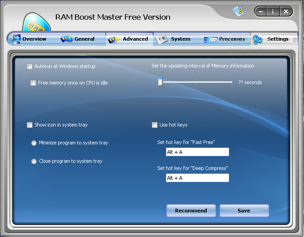Screen dimensions: 304x237
Task: Go to the System tab
Action: pyautogui.click(x=177, y=39)
